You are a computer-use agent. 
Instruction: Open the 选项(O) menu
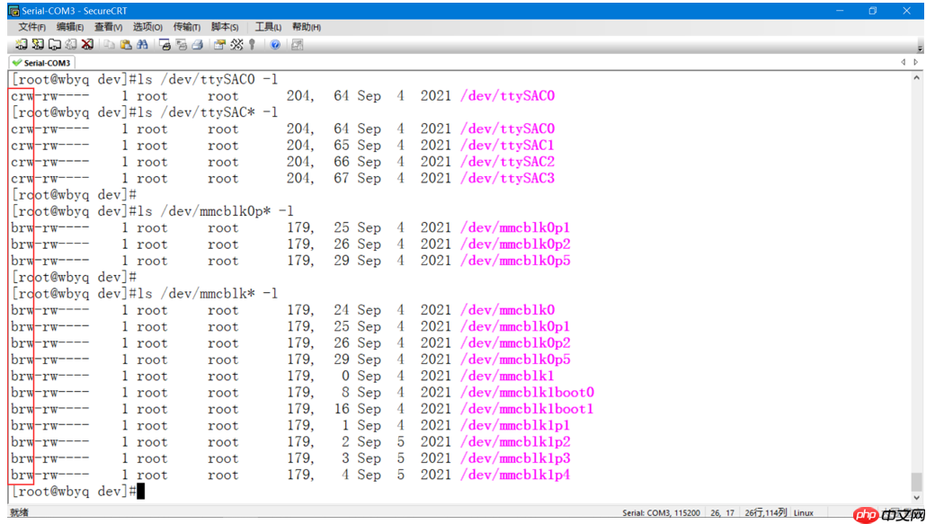tap(147, 27)
